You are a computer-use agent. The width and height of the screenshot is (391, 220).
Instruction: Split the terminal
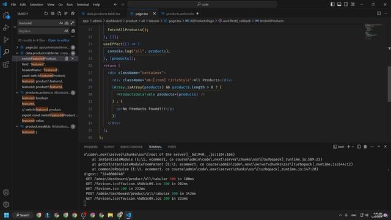click(x=359, y=147)
